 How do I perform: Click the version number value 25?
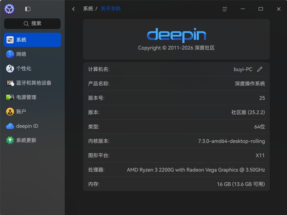point(262,98)
